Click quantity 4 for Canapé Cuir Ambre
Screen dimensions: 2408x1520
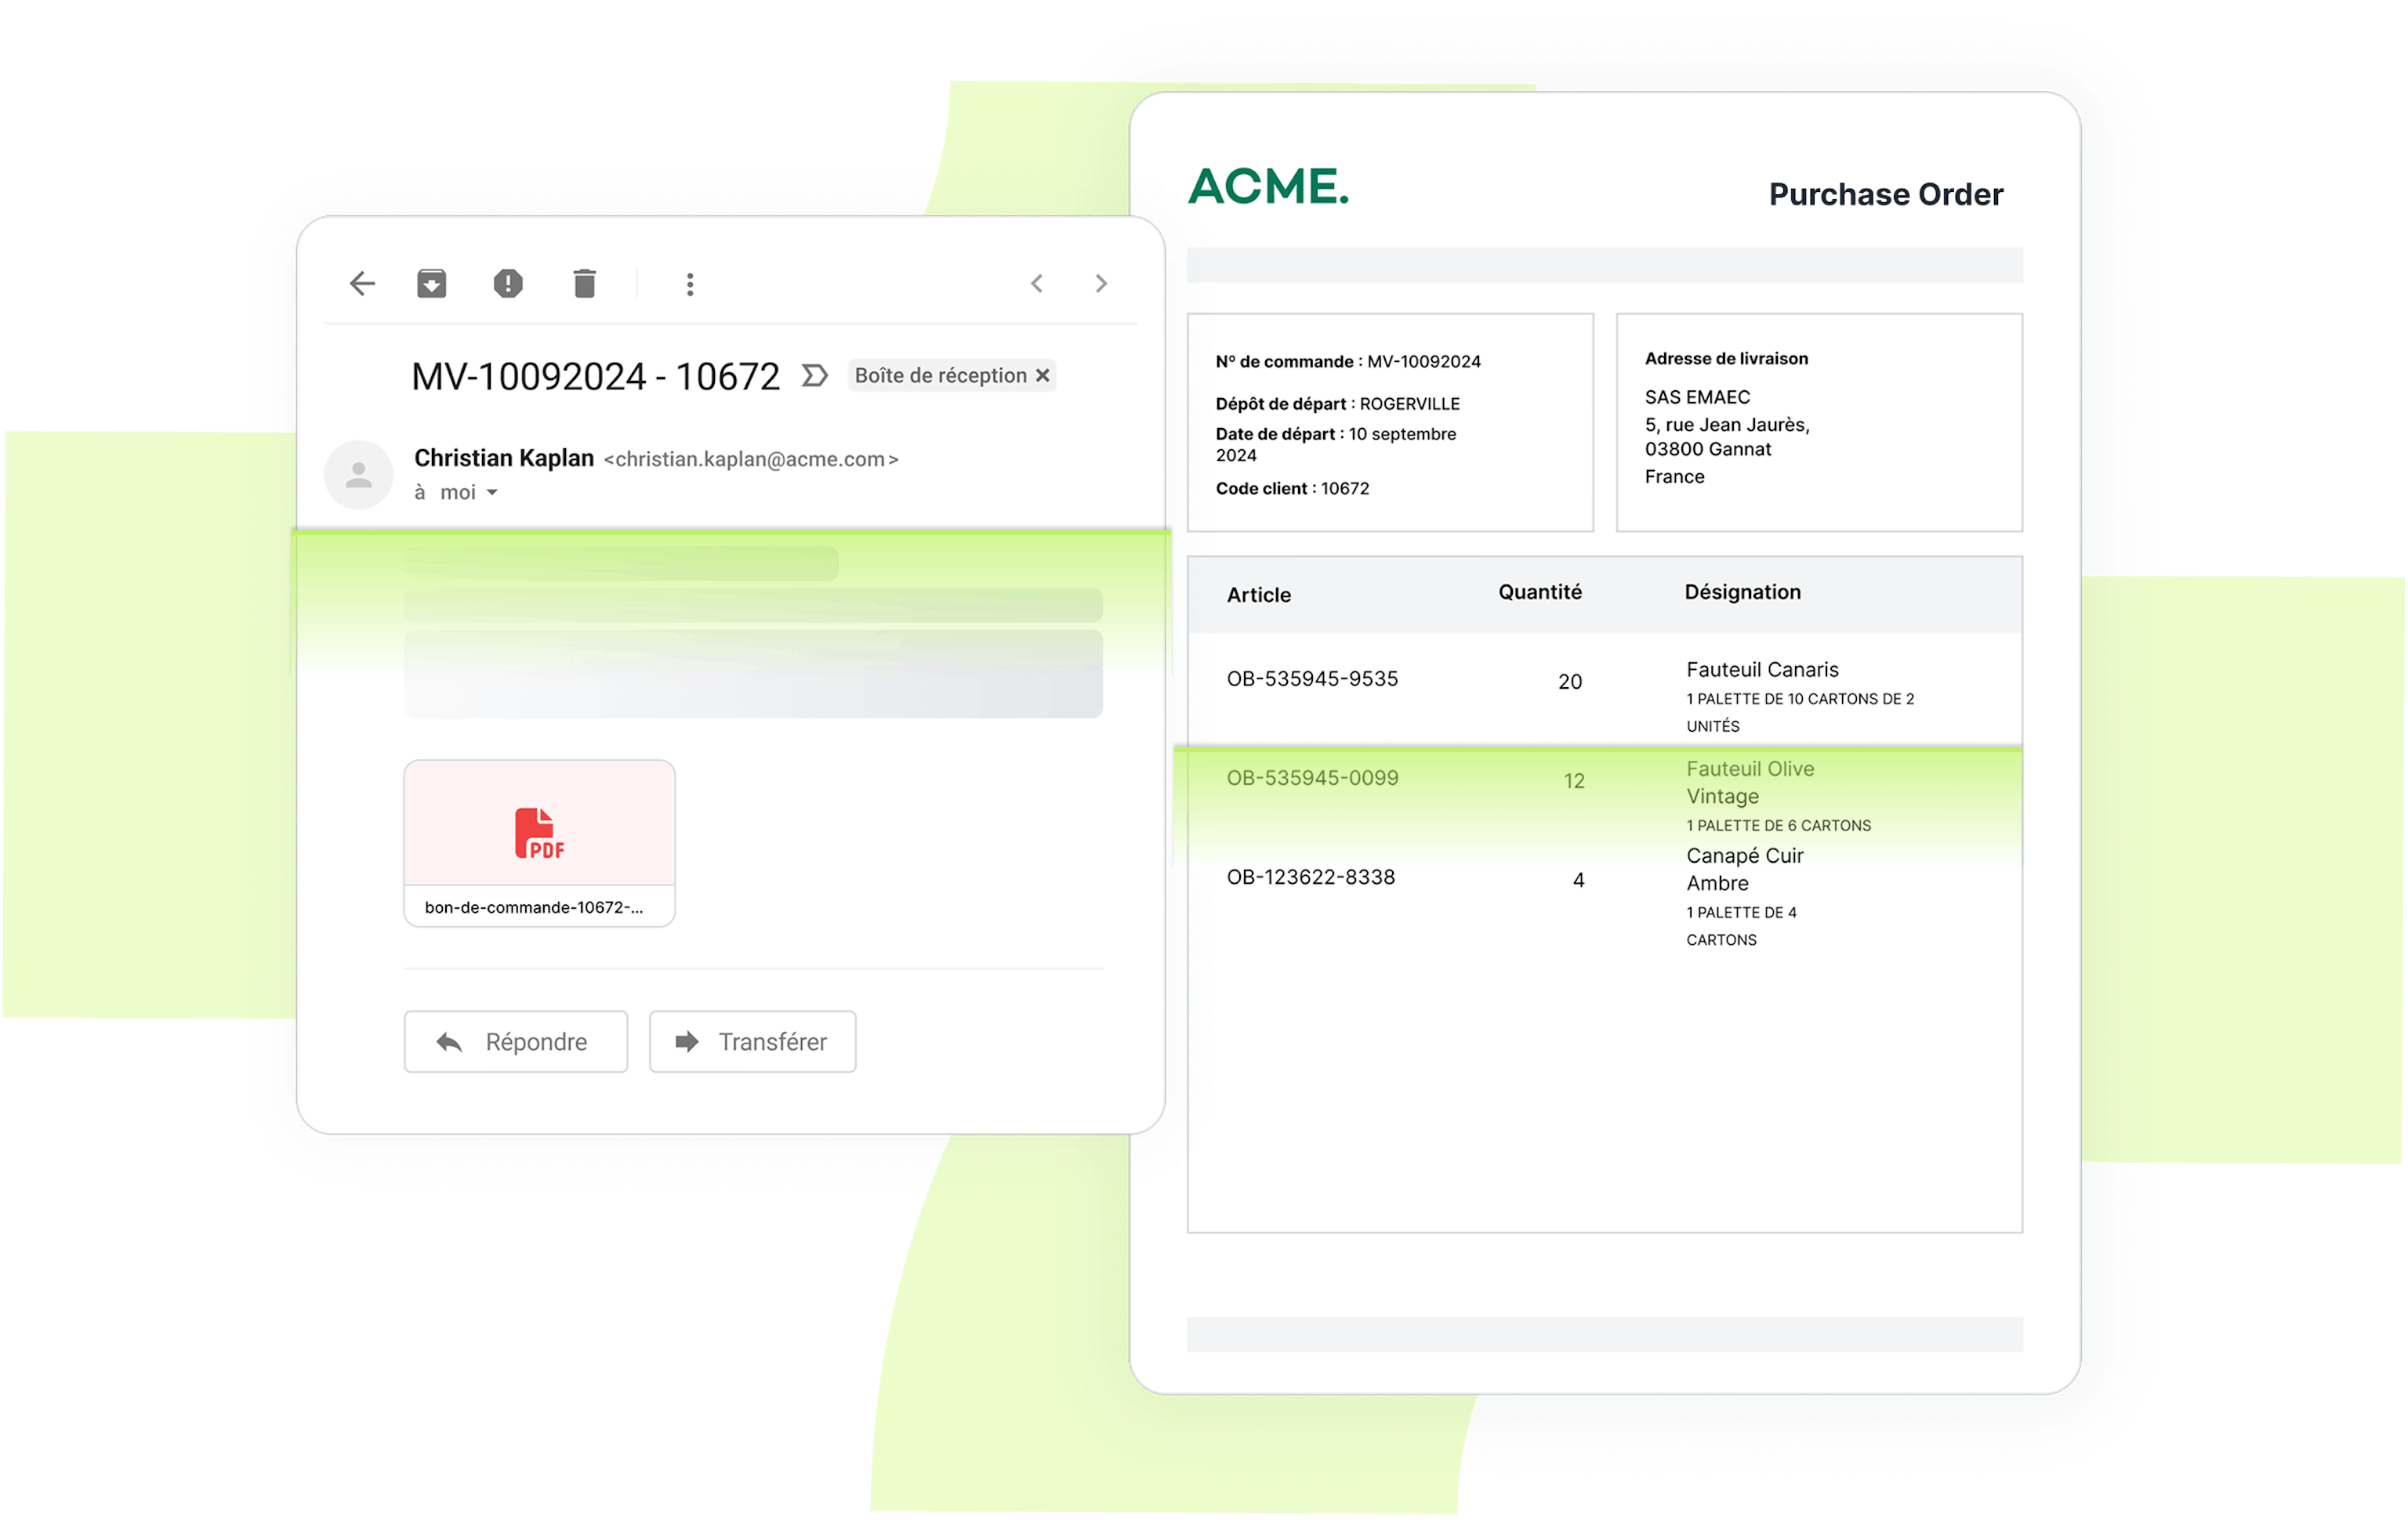tap(1579, 881)
